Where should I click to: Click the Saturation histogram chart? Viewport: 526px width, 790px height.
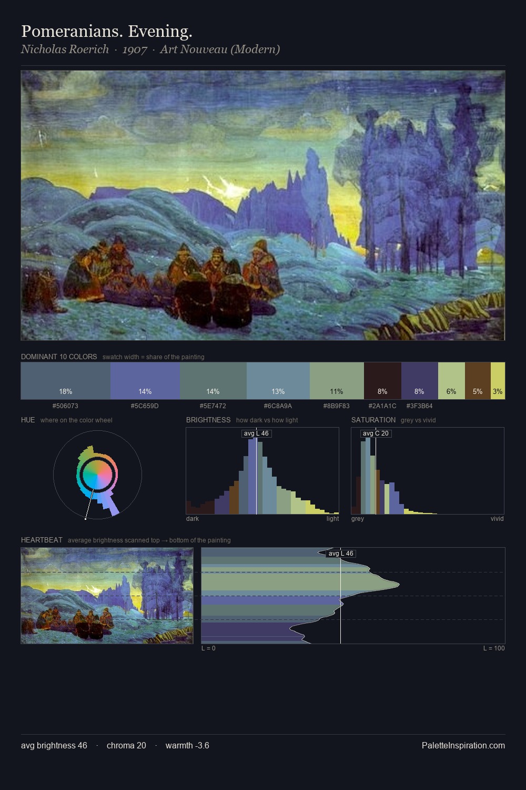pyautogui.click(x=428, y=471)
